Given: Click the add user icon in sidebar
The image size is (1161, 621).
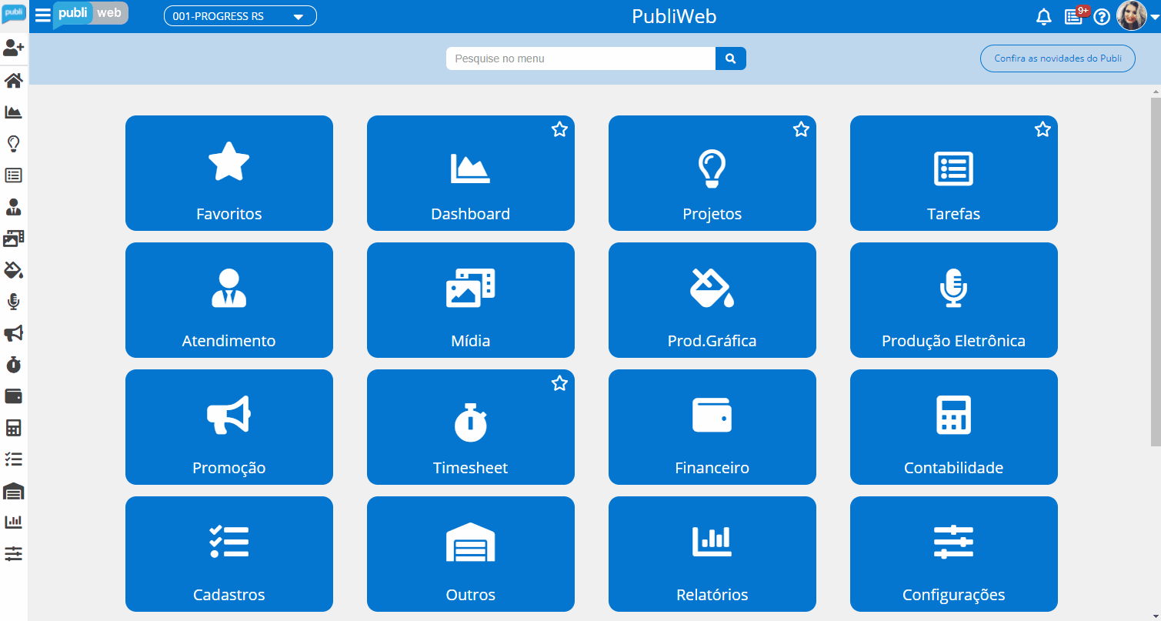Looking at the screenshot, I should (x=13, y=48).
